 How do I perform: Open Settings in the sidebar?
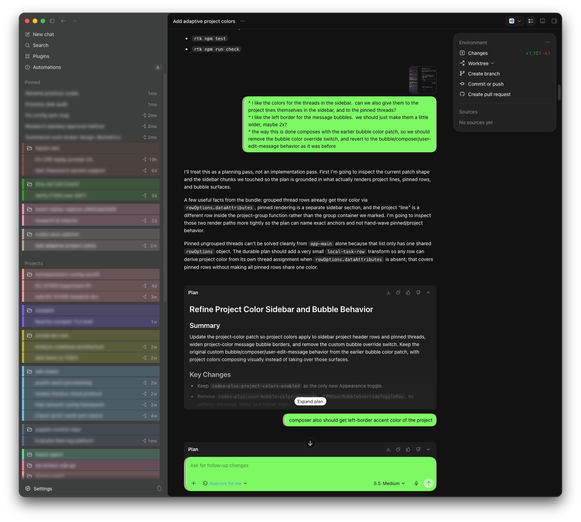click(39, 489)
